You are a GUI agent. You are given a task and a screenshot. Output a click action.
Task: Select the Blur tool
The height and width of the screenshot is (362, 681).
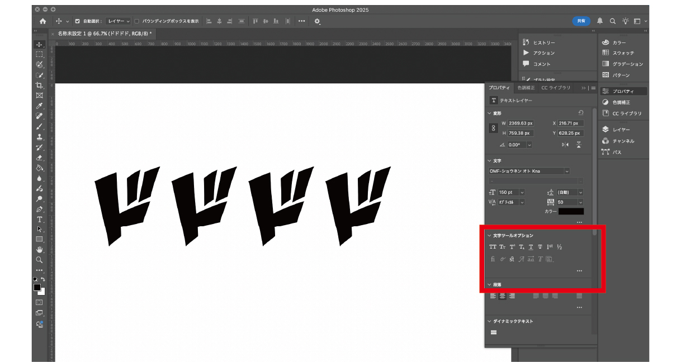pyautogui.click(x=39, y=178)
